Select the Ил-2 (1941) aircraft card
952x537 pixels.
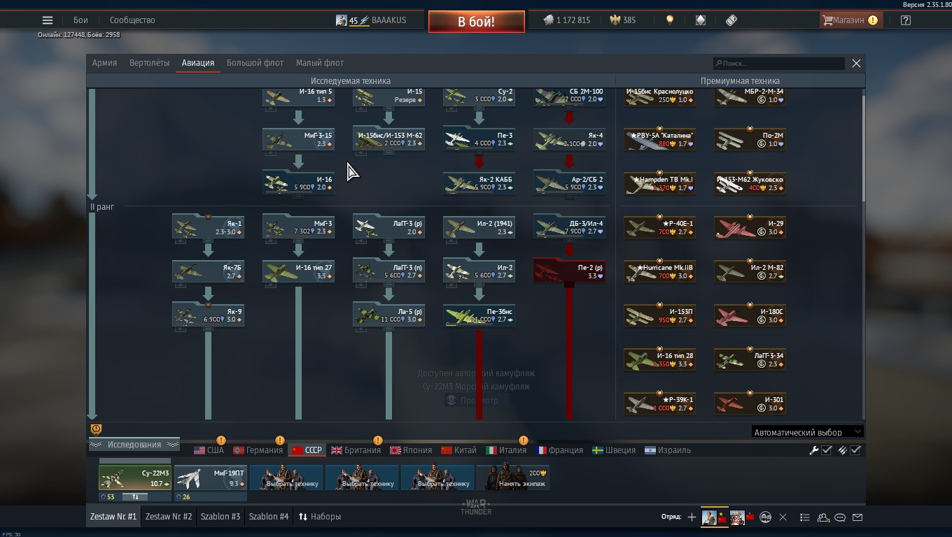[479, 227]
